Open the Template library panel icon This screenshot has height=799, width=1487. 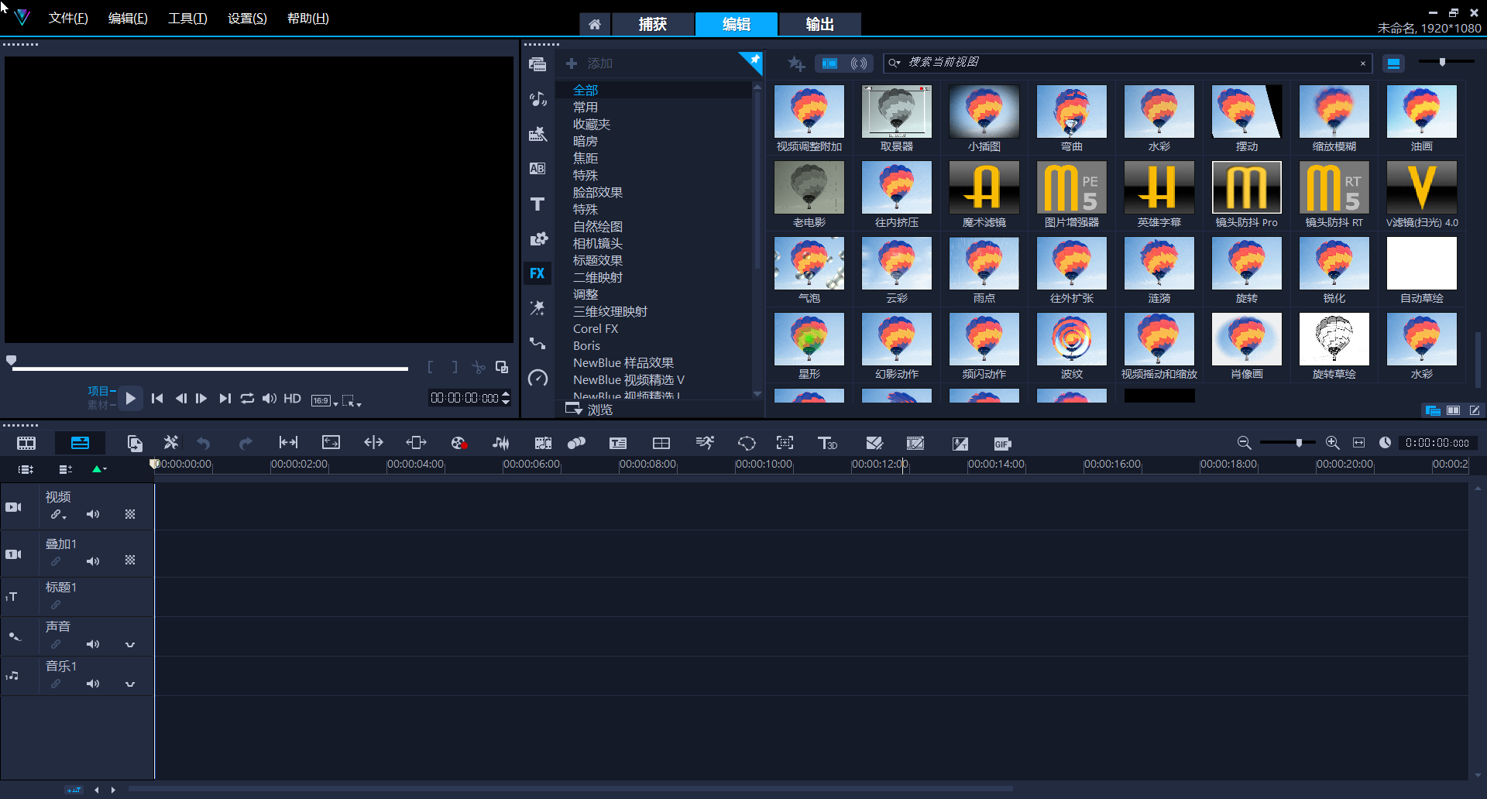[x=537, y=134]
